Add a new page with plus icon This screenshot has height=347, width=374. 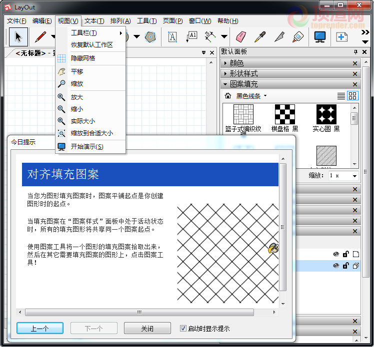point(342,37)
